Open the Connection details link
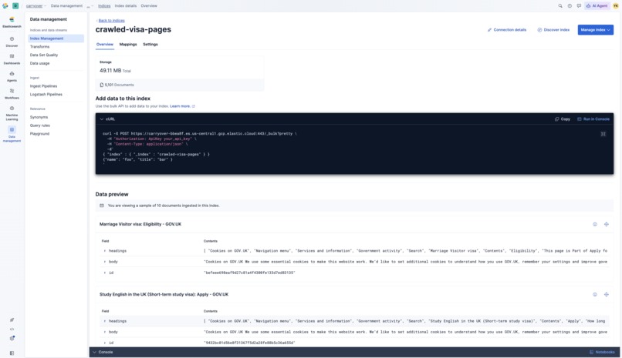 point(507,30)
